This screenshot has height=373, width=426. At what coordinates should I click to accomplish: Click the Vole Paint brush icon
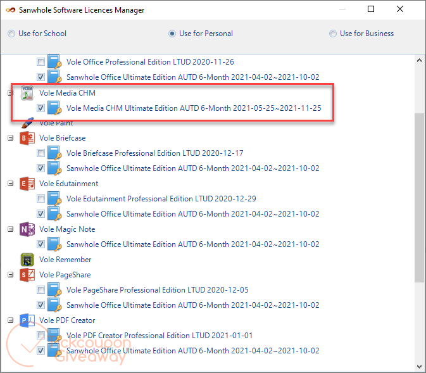coord(27,123)
